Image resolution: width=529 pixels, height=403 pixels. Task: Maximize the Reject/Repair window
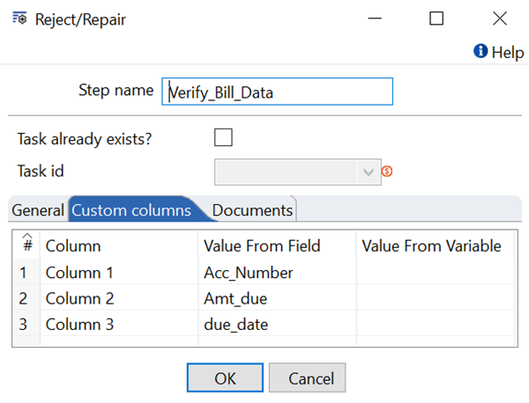coord(436,18)
